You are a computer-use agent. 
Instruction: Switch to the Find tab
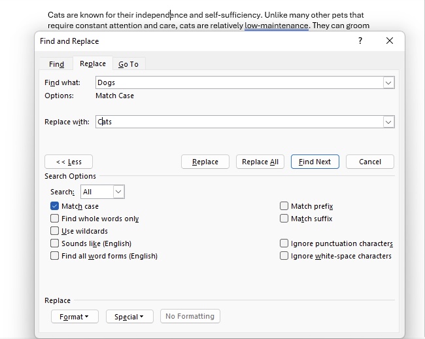coord(56,64)
